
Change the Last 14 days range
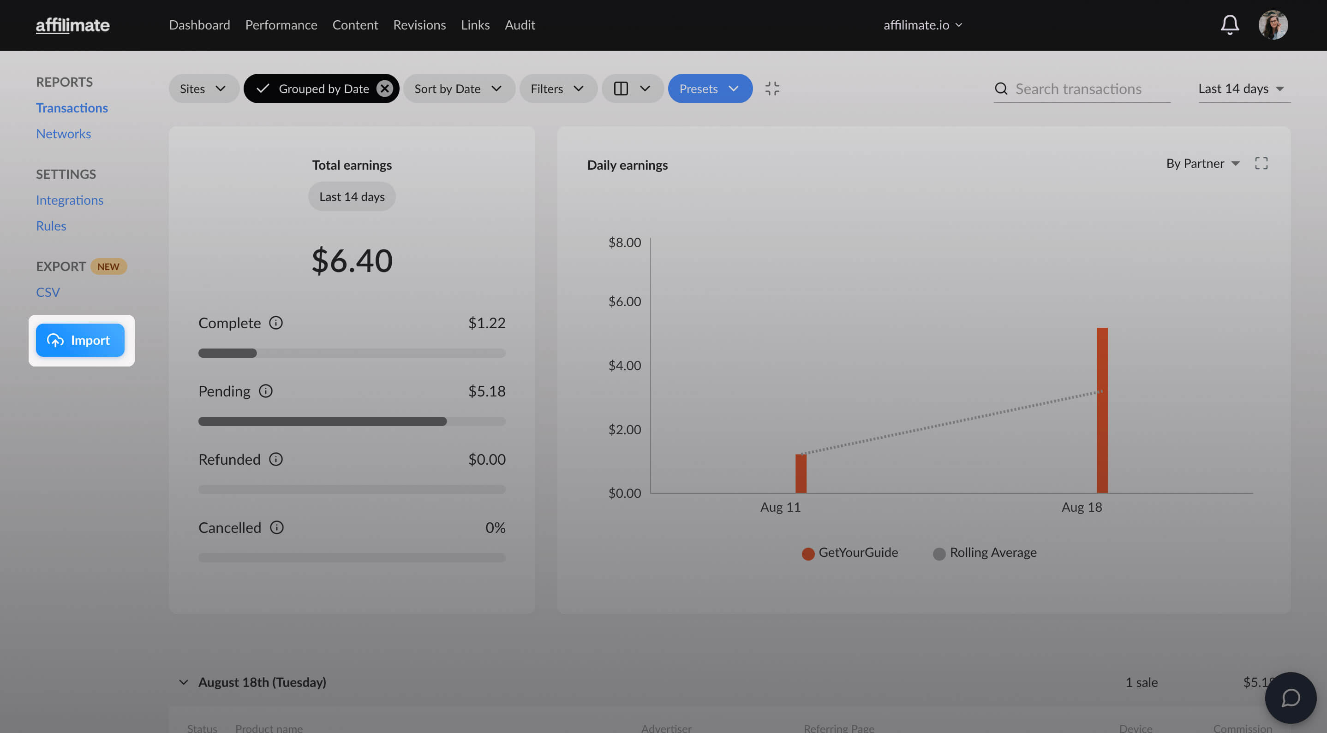(x=1243, y=89)
